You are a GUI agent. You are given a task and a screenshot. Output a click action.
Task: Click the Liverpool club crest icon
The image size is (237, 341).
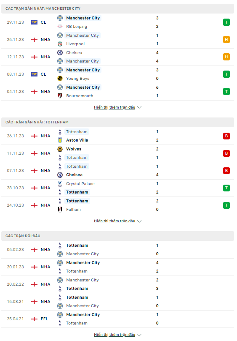pos(60,44)
